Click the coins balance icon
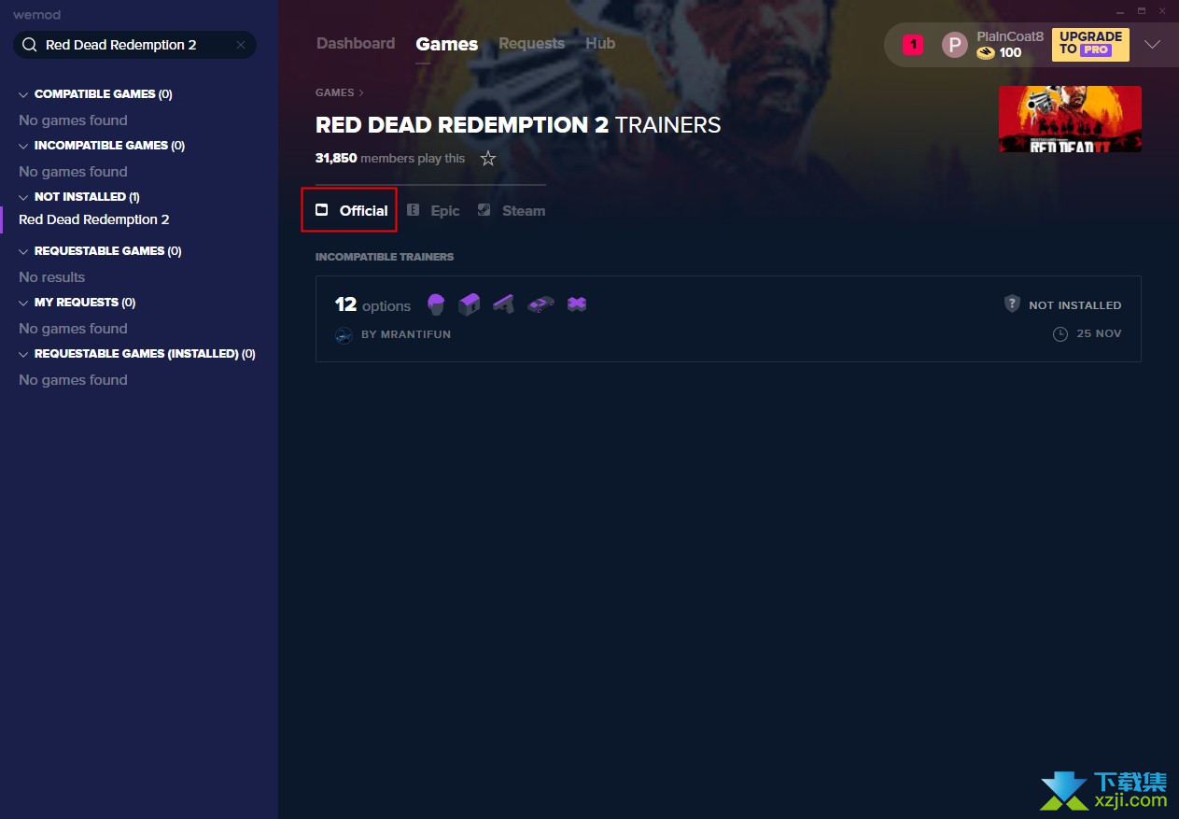This screenshot has width=1179, height=819. [x=986, y=53]
